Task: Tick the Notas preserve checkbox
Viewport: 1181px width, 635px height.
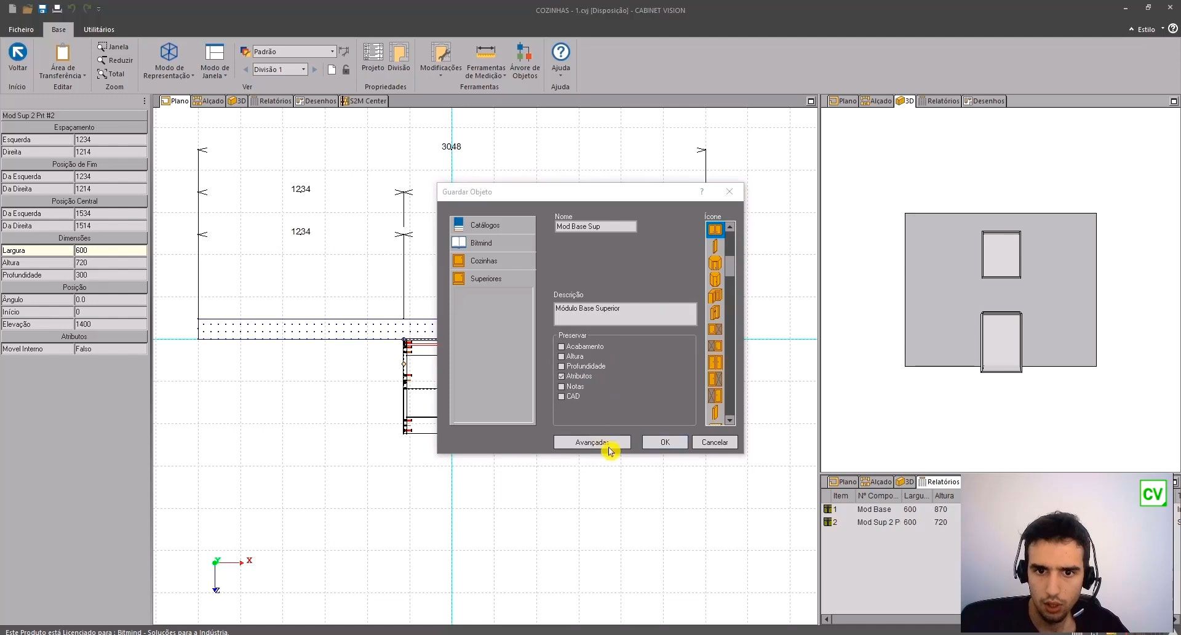Action: coord(561,387)
